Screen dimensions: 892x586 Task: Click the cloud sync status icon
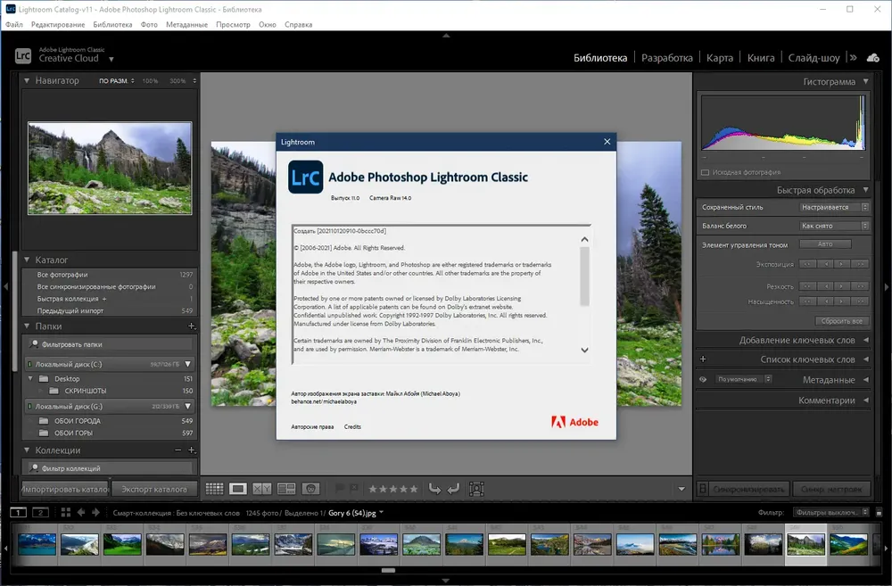pos(873,58)
